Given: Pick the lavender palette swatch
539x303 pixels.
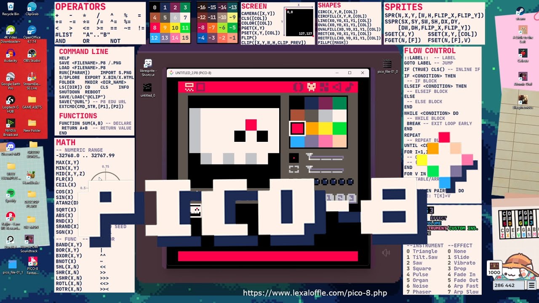Looking at the screenshot, I should (x=311, y=141).
